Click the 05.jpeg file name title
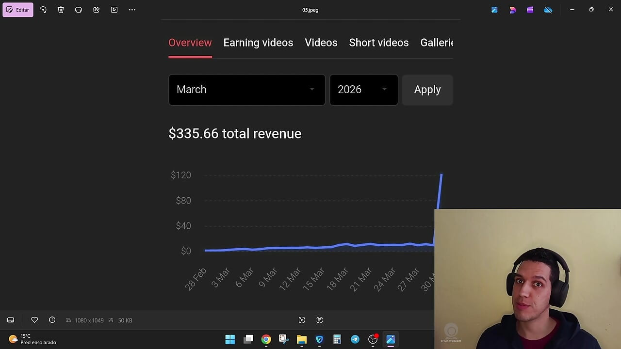This screenshot has height=349, width=621. pos(310,10)
